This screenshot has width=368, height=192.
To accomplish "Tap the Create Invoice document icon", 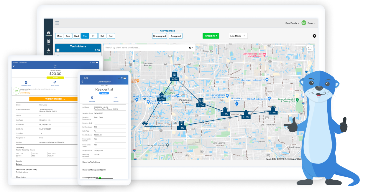I will pos(26,82).
